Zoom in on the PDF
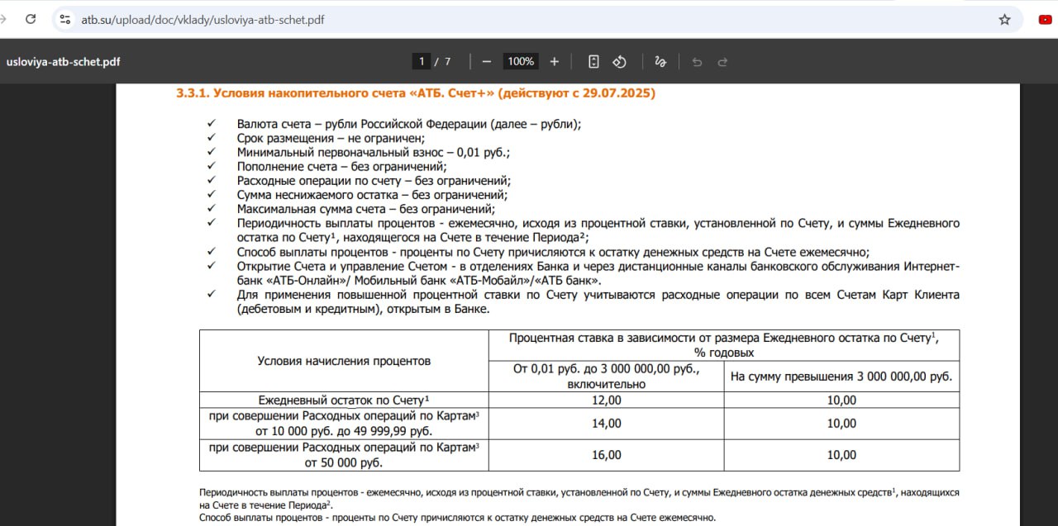This screenshot has width=1058, height=526. (x=554, y=61)
